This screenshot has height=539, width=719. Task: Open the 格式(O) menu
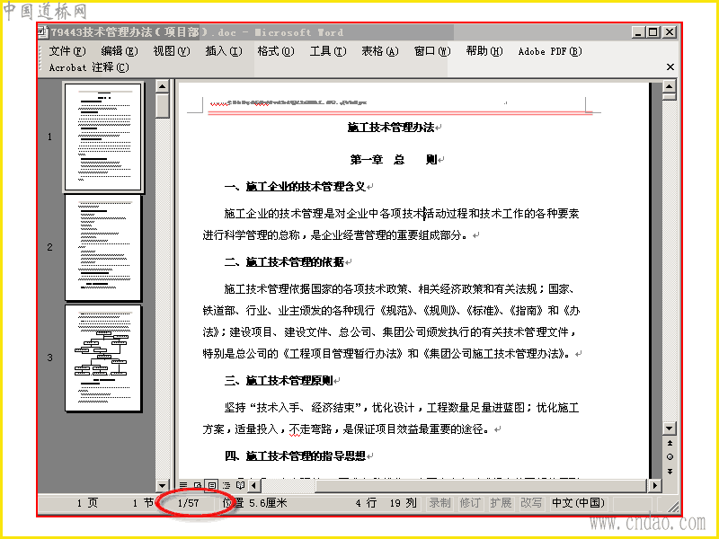[x=276, y=51]
